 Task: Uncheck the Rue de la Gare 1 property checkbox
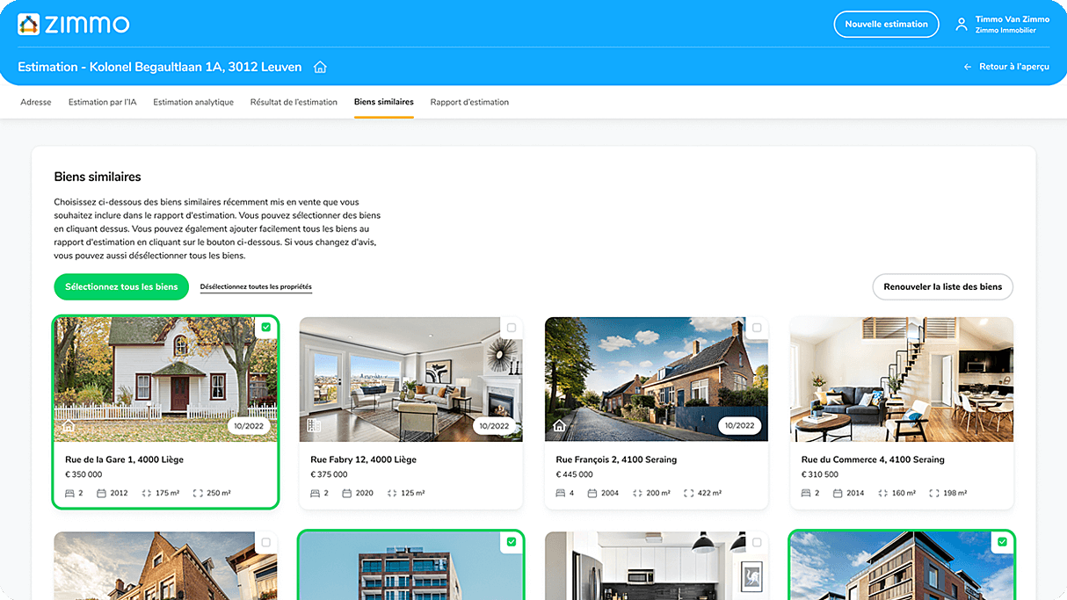pos(265,328)
